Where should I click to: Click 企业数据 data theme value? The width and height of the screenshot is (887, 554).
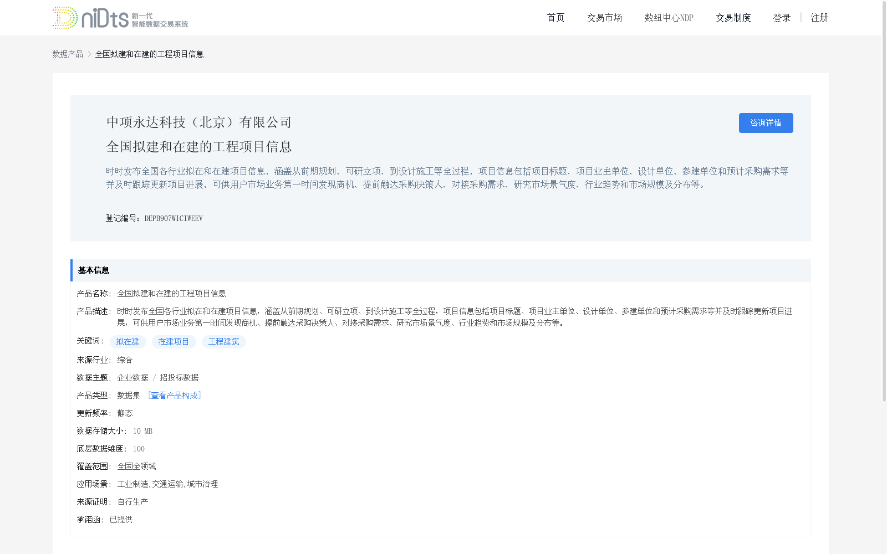coord(132,377)
